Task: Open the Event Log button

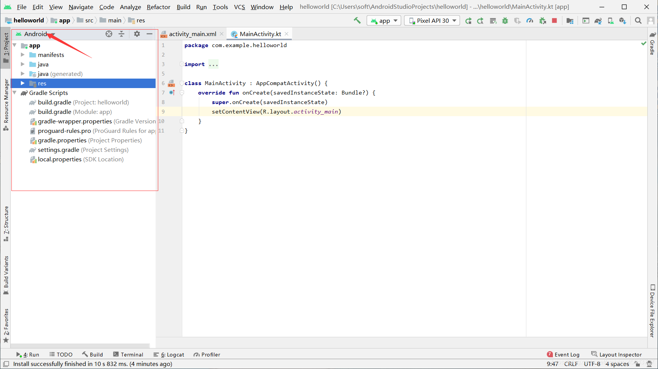Action: (x=563, y=355)
